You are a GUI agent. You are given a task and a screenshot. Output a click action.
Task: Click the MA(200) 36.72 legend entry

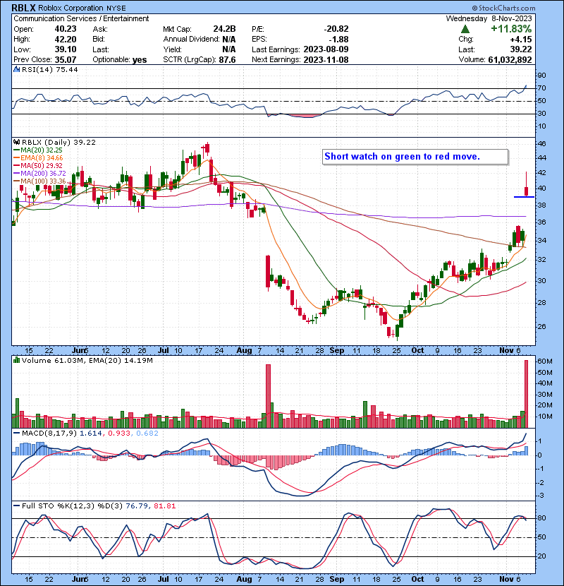[39, 174]
